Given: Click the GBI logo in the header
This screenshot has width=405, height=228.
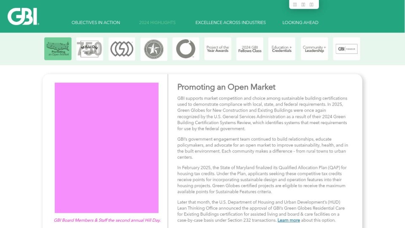Looking at the screenshot, I should click(x=23, y=16).
